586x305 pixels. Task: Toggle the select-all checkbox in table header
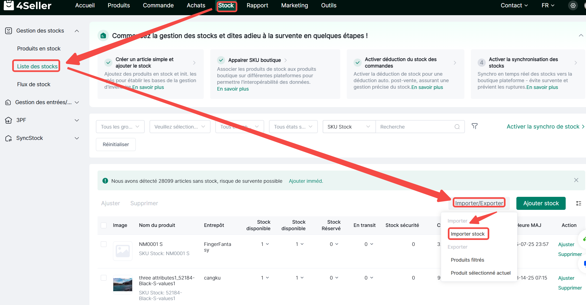tap(103, 225)
